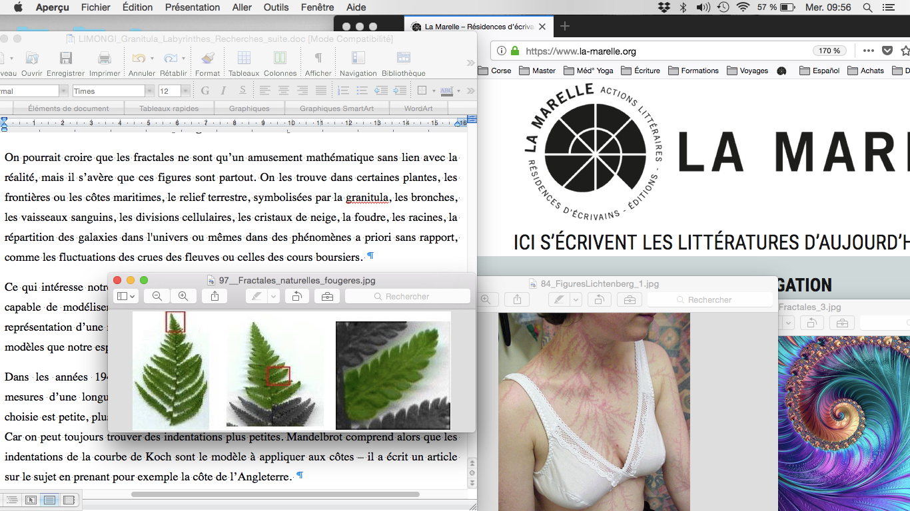Open the Écriture bookmarks folder

point(640,71)
